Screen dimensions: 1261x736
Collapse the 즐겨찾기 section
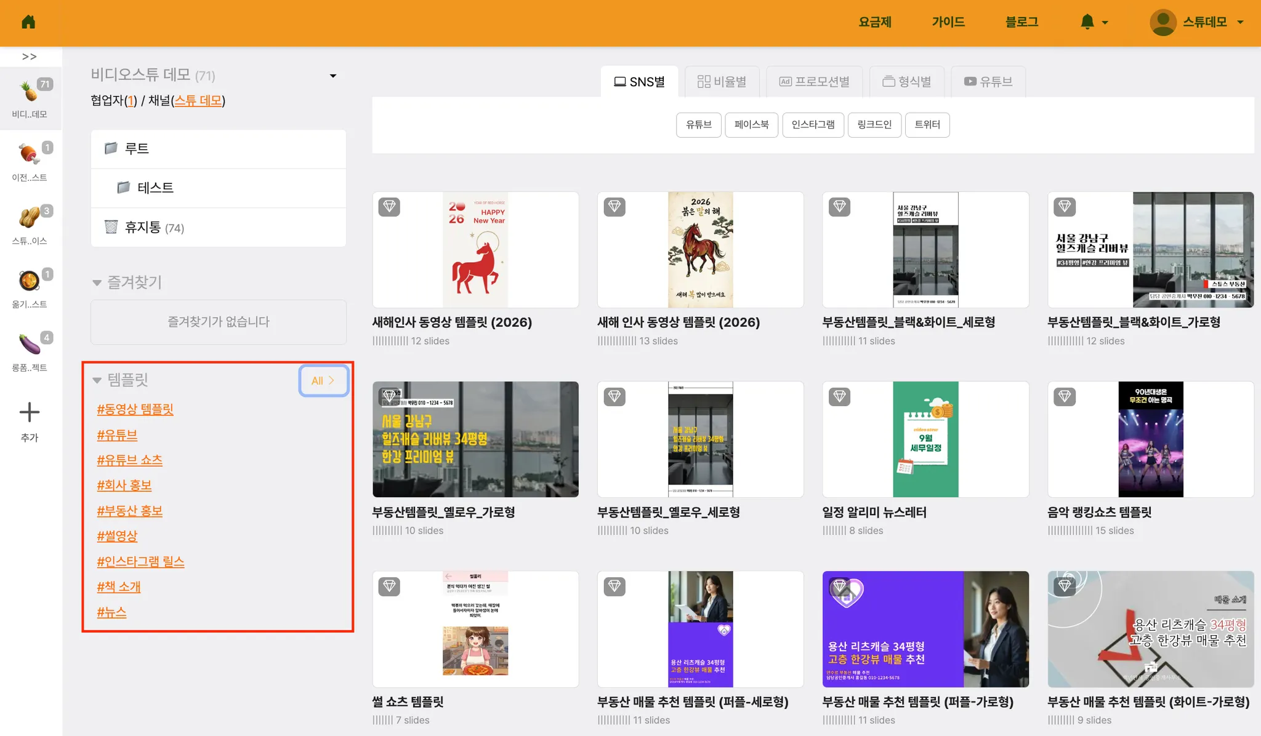pos(97,283)
